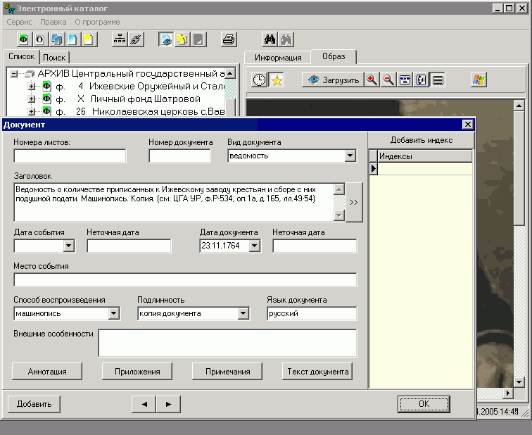Click the archive tree scroll up arrow
The image size is (532, 435).
[x=230, y=73]
